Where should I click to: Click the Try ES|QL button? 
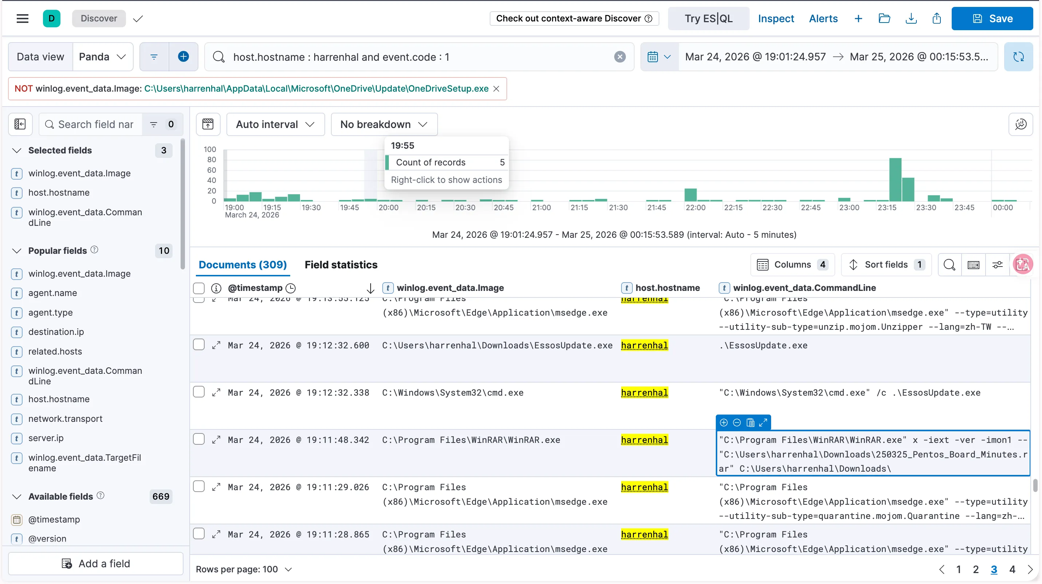click(x=708, y=19)
